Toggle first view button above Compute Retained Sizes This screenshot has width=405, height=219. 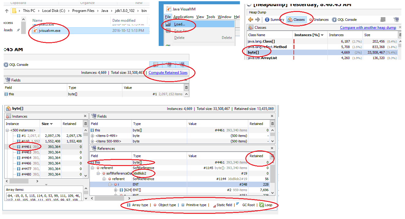pos(156,65)
